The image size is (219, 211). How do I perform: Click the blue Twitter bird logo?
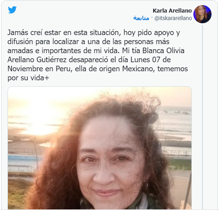click(12, 10)
